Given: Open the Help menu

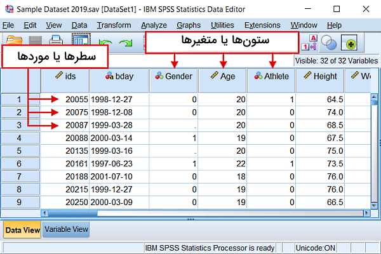Looking at the screenshot, I should coord(334,25).
